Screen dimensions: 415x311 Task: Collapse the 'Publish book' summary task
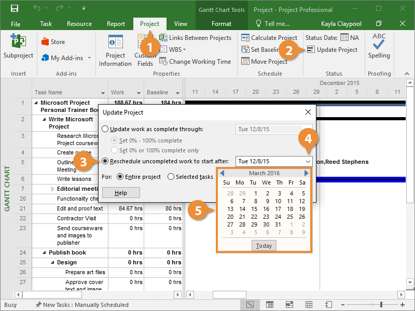(45, 253)
